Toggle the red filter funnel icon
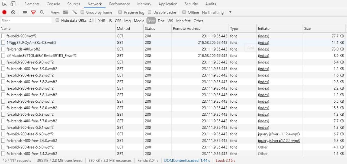 click(33, 12)
